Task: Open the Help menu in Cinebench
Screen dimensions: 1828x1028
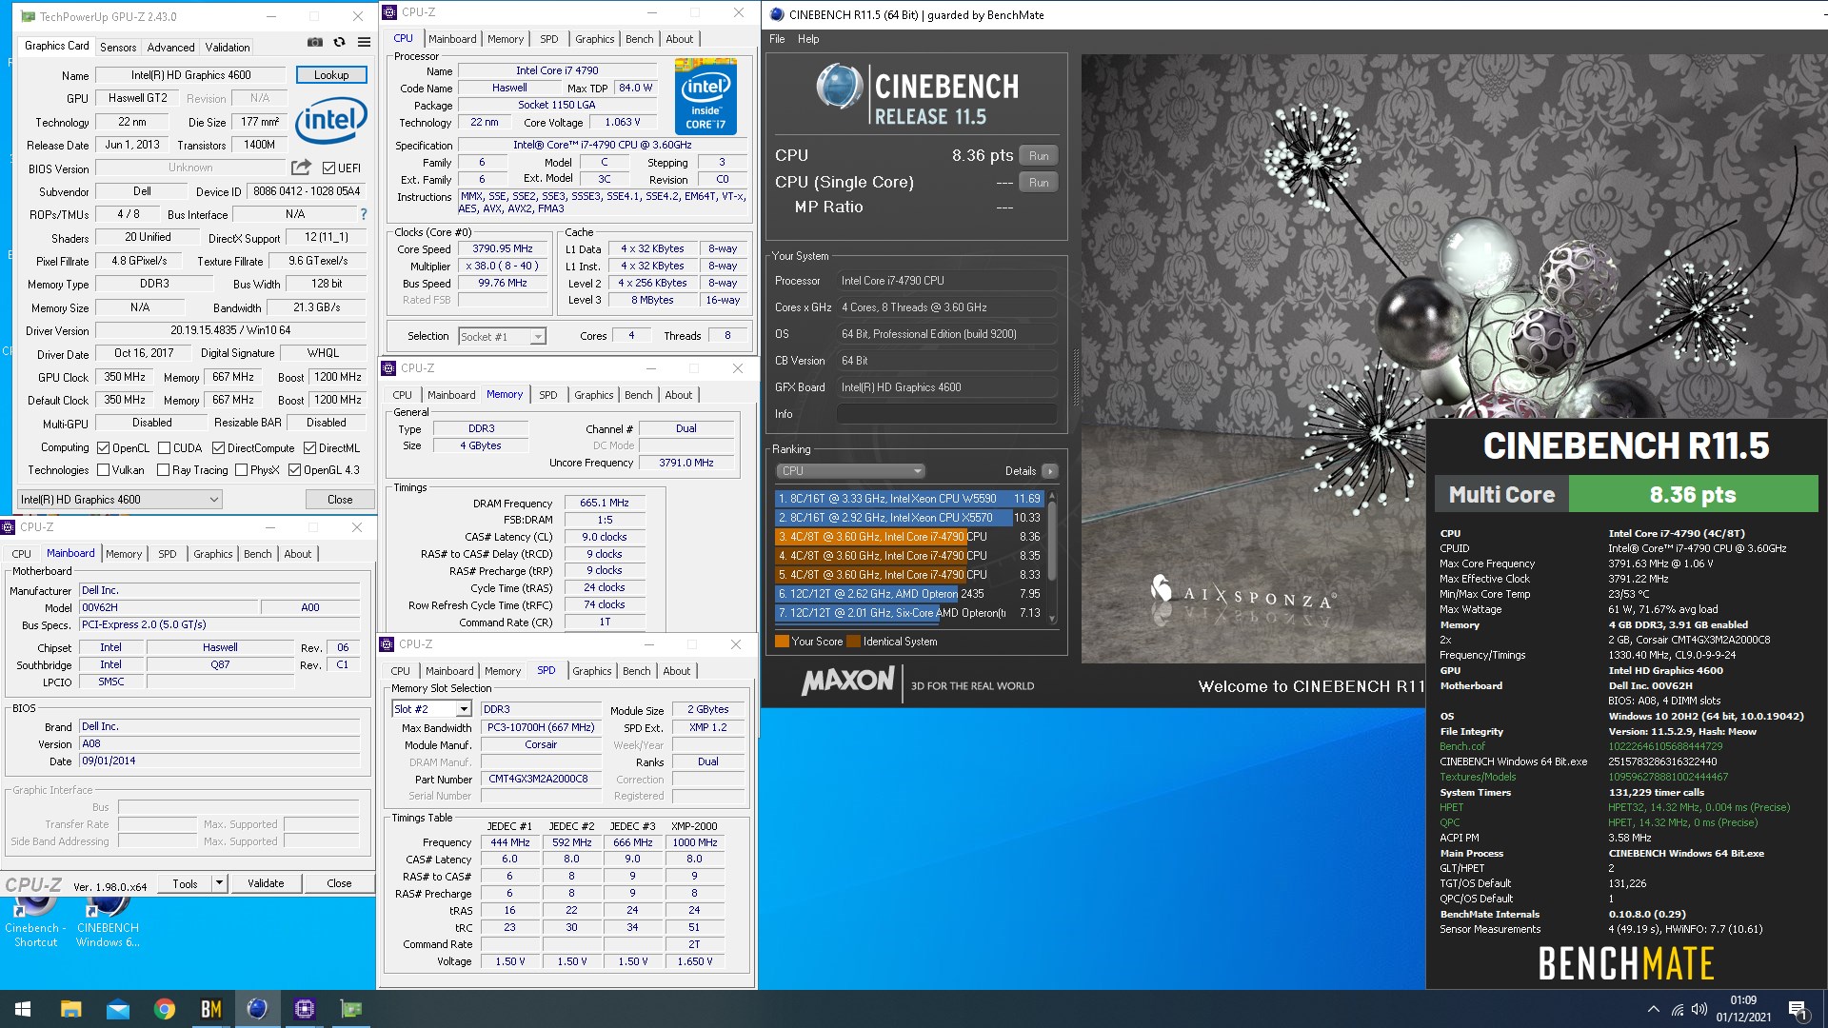Action: [x=808, y=39]
